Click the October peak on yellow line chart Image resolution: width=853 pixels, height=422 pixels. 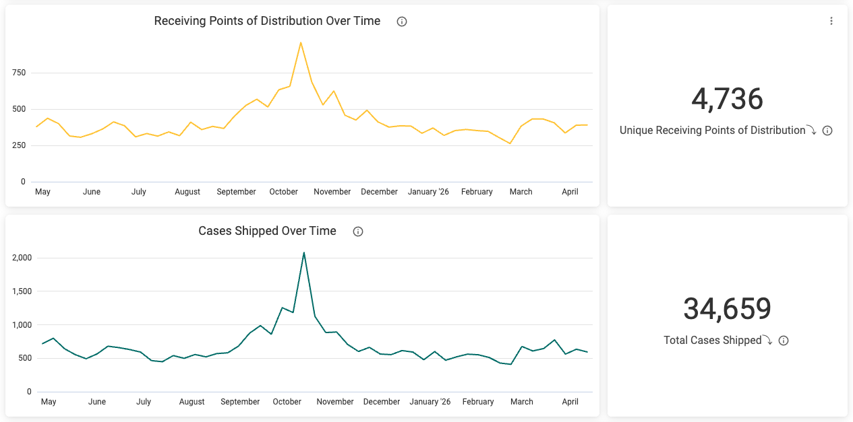click(x=301, y=42)
